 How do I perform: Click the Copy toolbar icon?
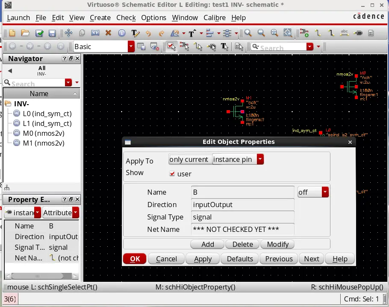coord(82,33)
